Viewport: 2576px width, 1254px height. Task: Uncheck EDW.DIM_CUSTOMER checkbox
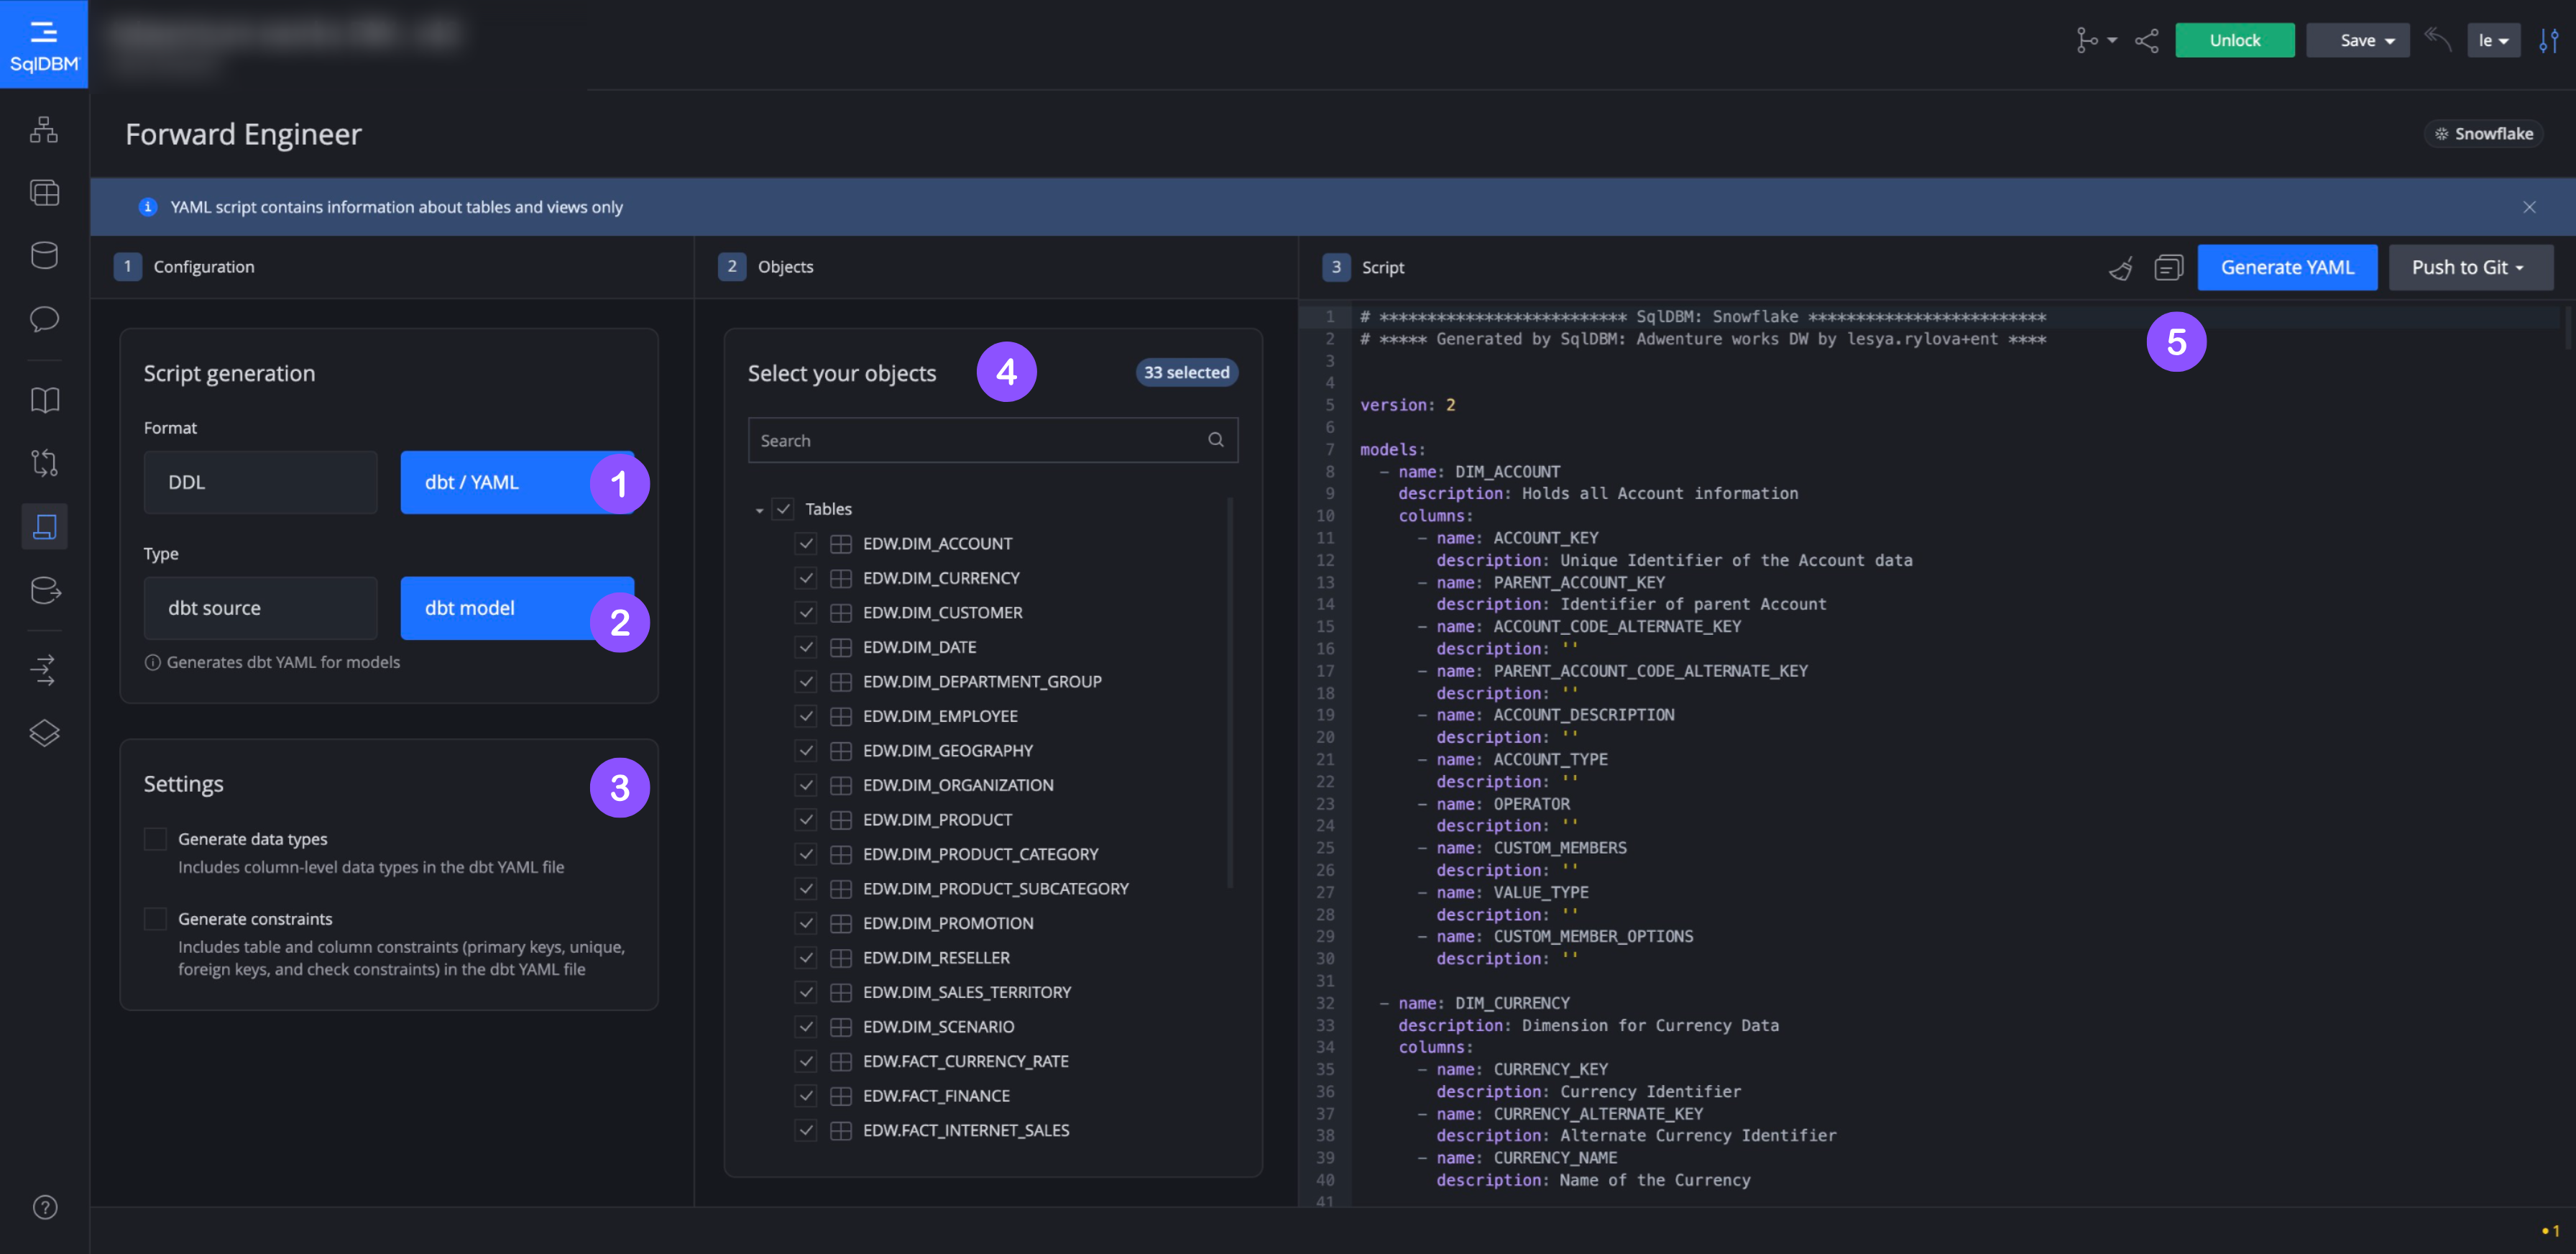(x=806, y=613)
